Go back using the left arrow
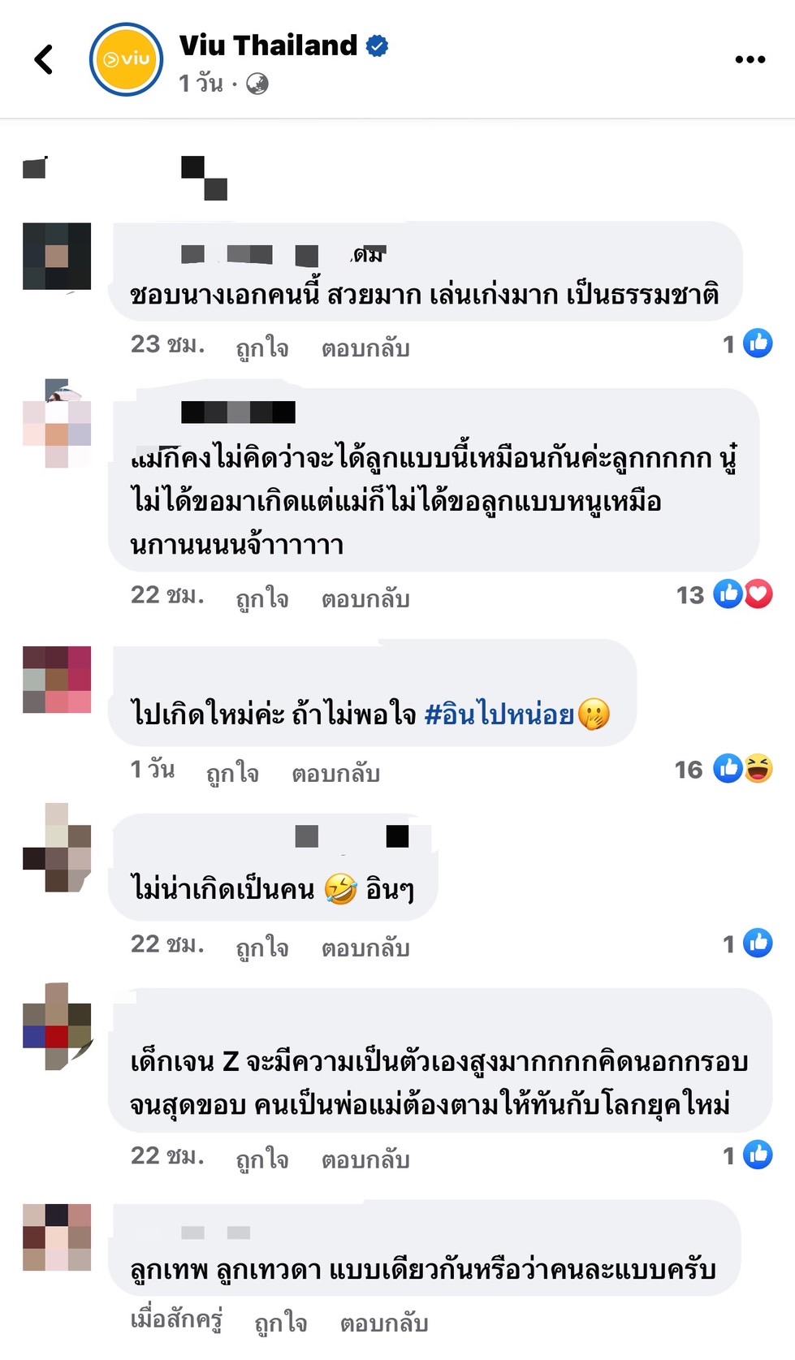The width and height of the screenshot is (795, 1360). click(x=44, y=59)
